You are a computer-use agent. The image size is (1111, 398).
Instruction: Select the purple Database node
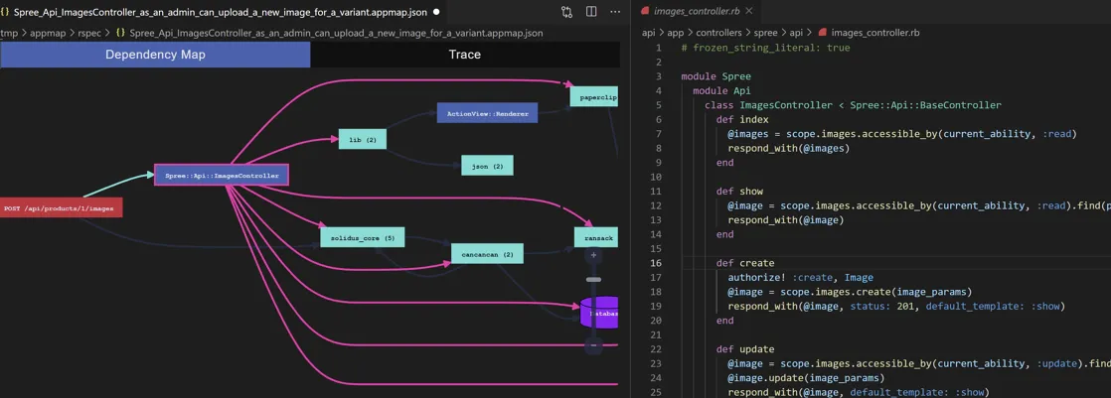pyautogui.click(x=599, y=313)
